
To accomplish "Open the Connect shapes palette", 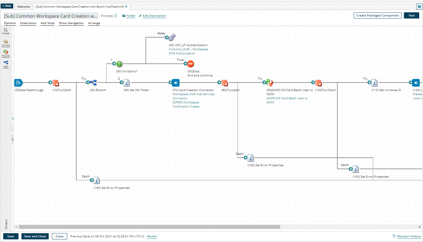I will (x=6, y=43).
